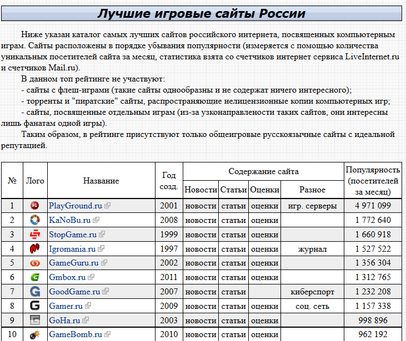Click external link icon beside Gamer.ru

point(88,306)
